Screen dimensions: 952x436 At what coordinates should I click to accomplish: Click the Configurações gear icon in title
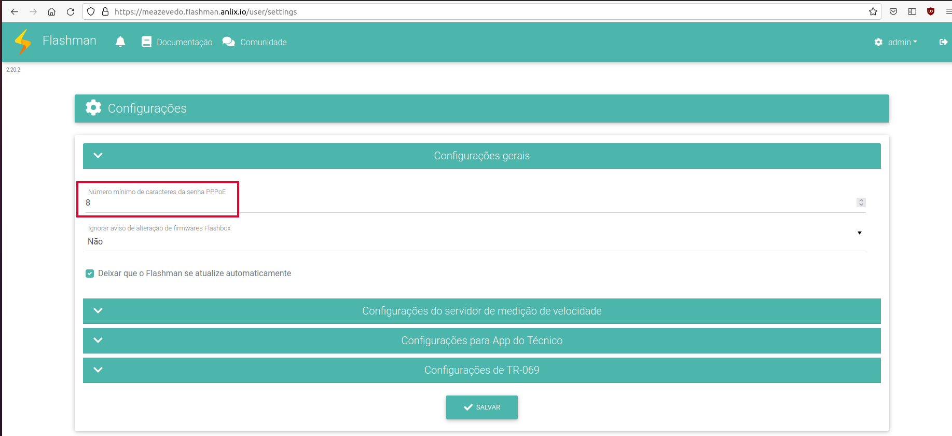tap(93, 108)
